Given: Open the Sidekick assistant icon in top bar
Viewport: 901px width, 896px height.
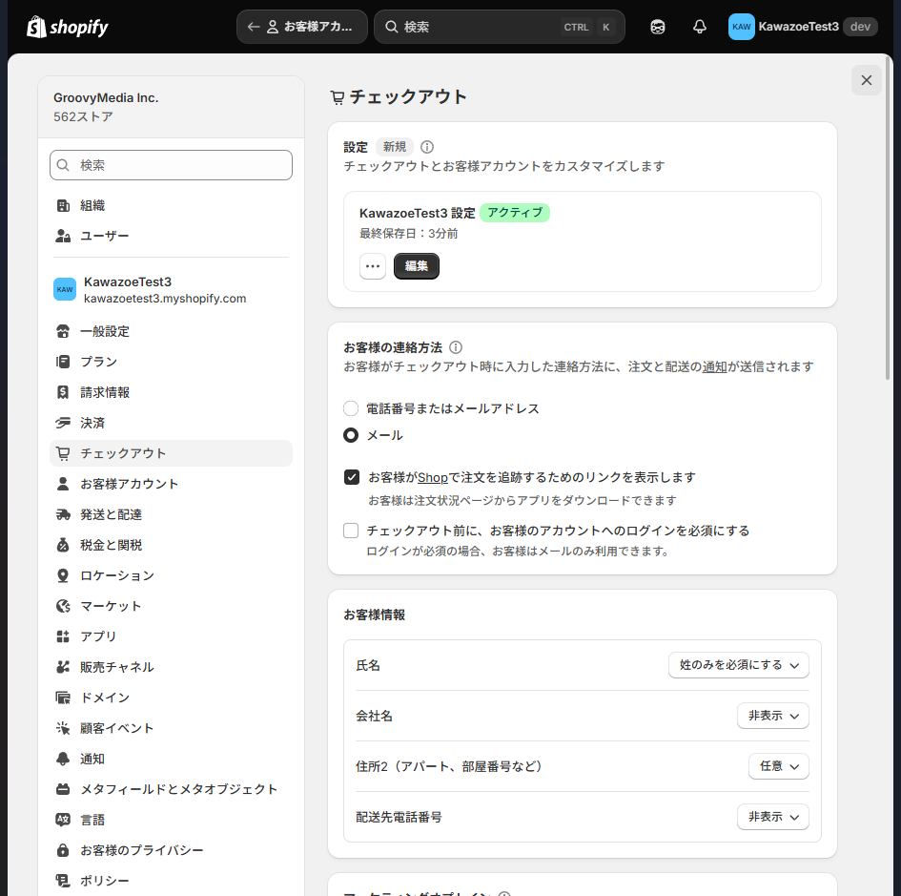Looking at the screenshot, I should [x=657, y=27].
